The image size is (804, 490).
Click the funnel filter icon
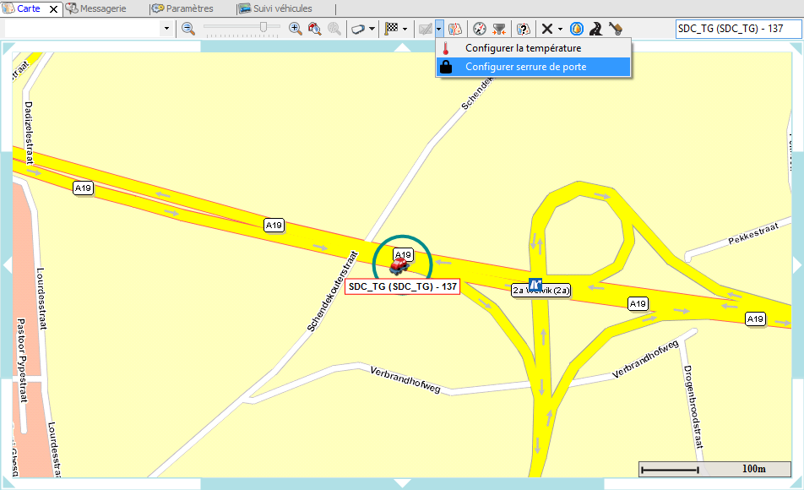coord(500,28)
